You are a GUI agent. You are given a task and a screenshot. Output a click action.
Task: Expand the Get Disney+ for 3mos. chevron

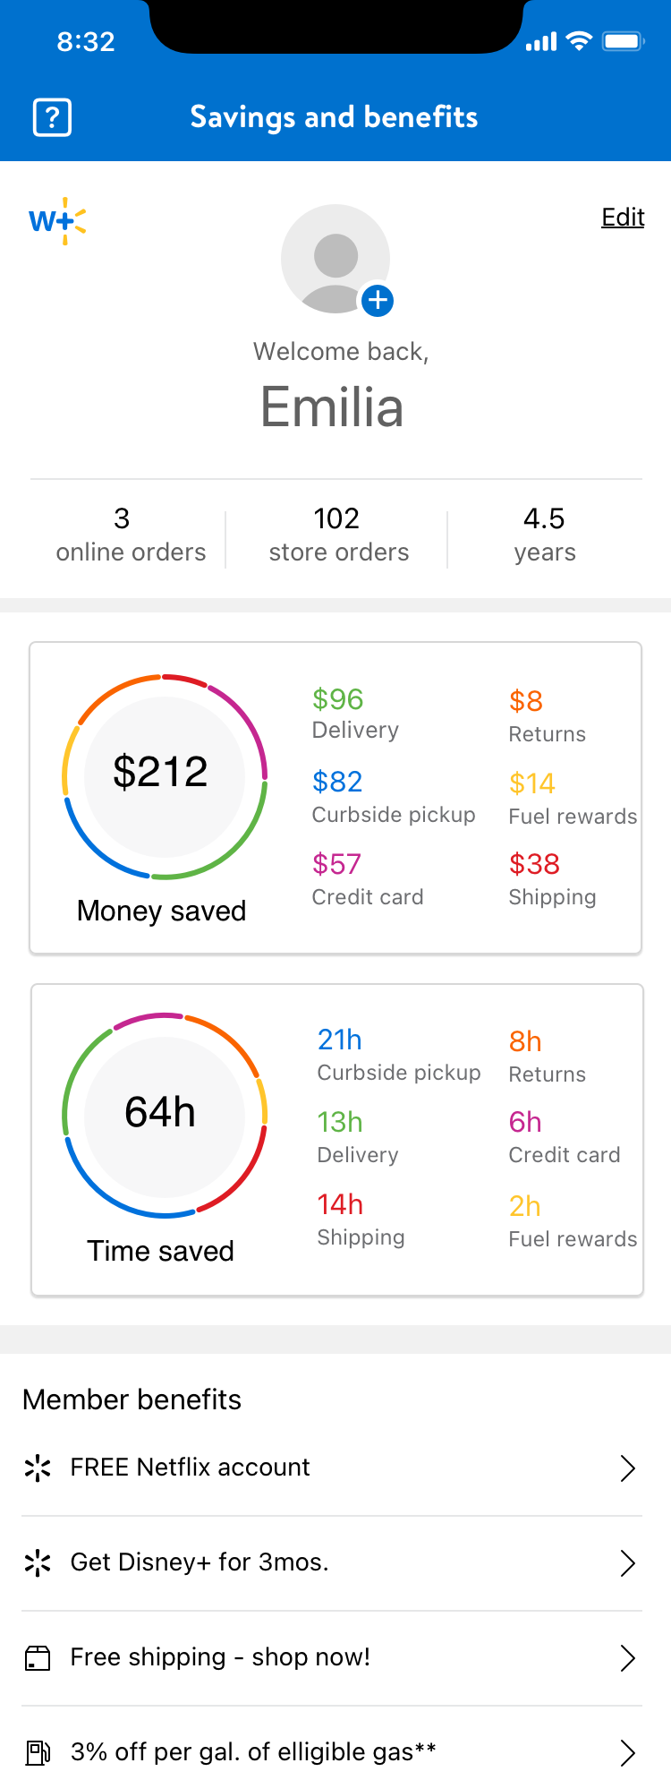pos(628,1562)
